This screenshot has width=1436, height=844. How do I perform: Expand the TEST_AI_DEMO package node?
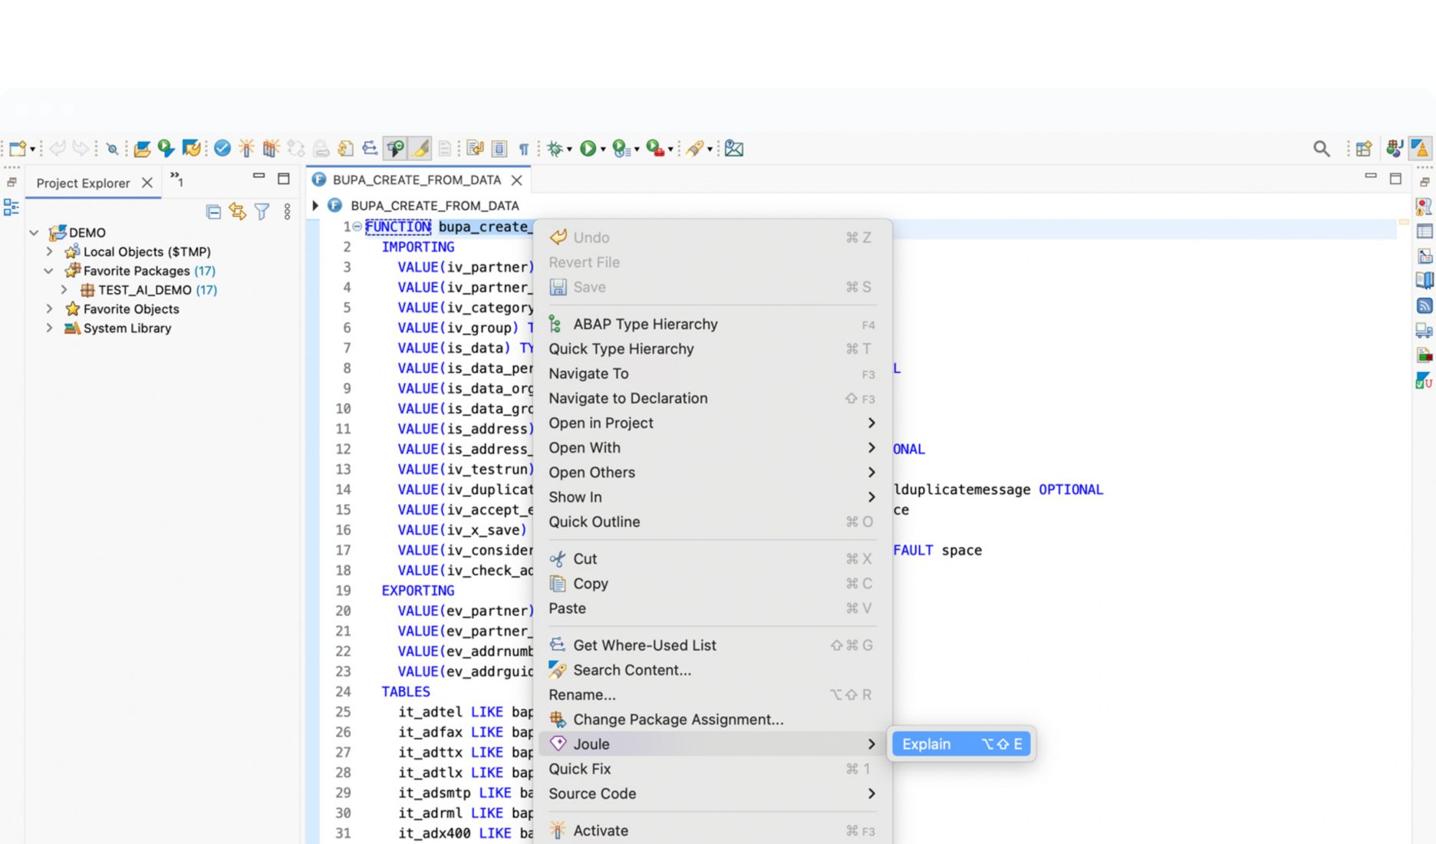point(64,290)
